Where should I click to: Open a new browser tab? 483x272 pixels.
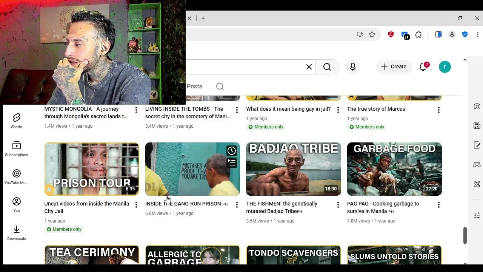tap(203, 18)
